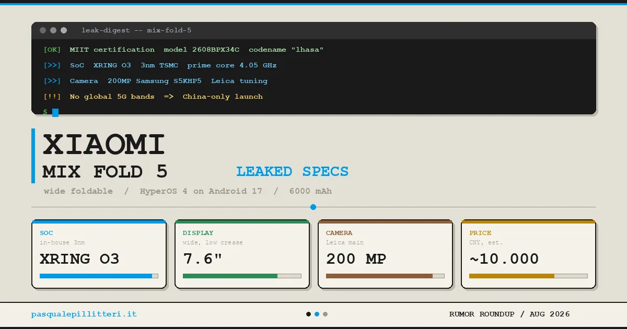The image size is (627, 329).
Task: Click "3nm TSMC" in the terminal
Action: click(159, 65)
